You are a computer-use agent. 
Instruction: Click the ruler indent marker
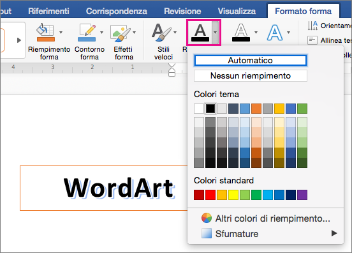coord(172,70)
